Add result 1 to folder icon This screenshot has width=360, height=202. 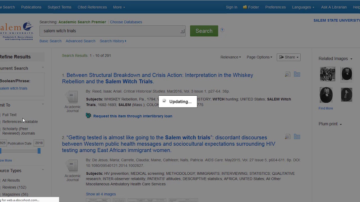click(x=297, y=74)
